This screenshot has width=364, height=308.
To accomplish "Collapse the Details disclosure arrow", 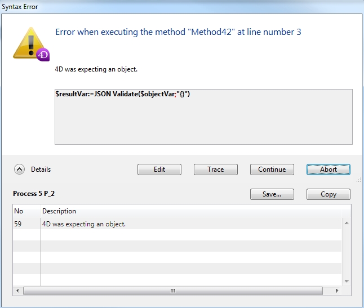I will 19,169.
